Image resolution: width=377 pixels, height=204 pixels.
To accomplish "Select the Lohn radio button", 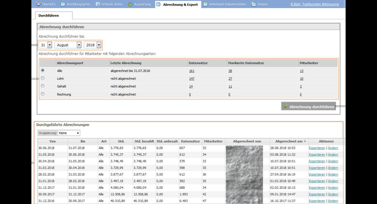I will [43, 78].
